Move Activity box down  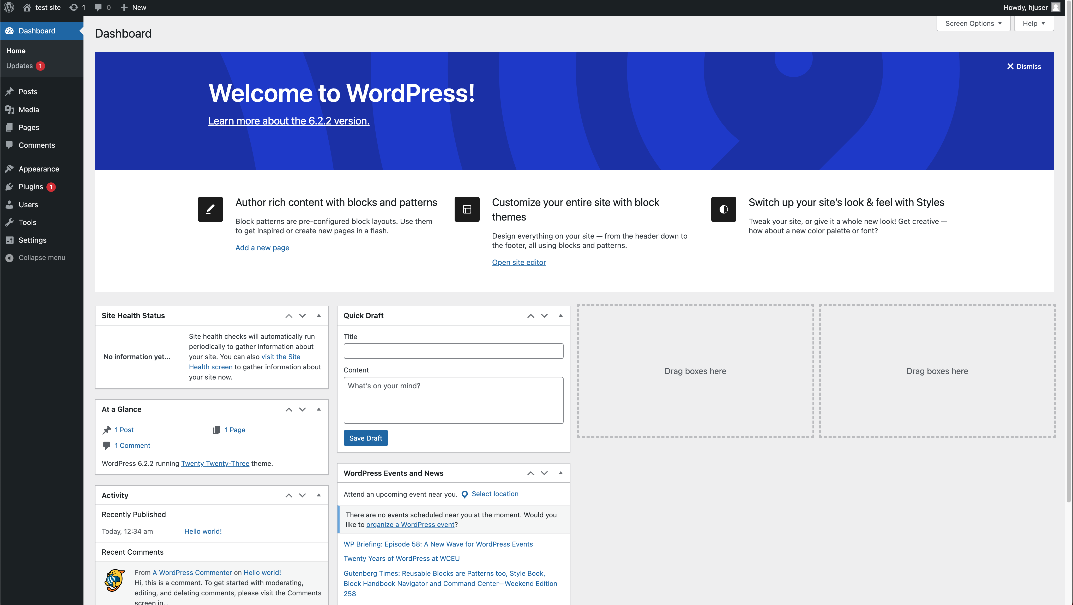click(302, 495)
